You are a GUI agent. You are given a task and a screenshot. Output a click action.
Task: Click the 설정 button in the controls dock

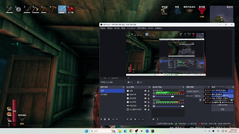tap(222, 109)
